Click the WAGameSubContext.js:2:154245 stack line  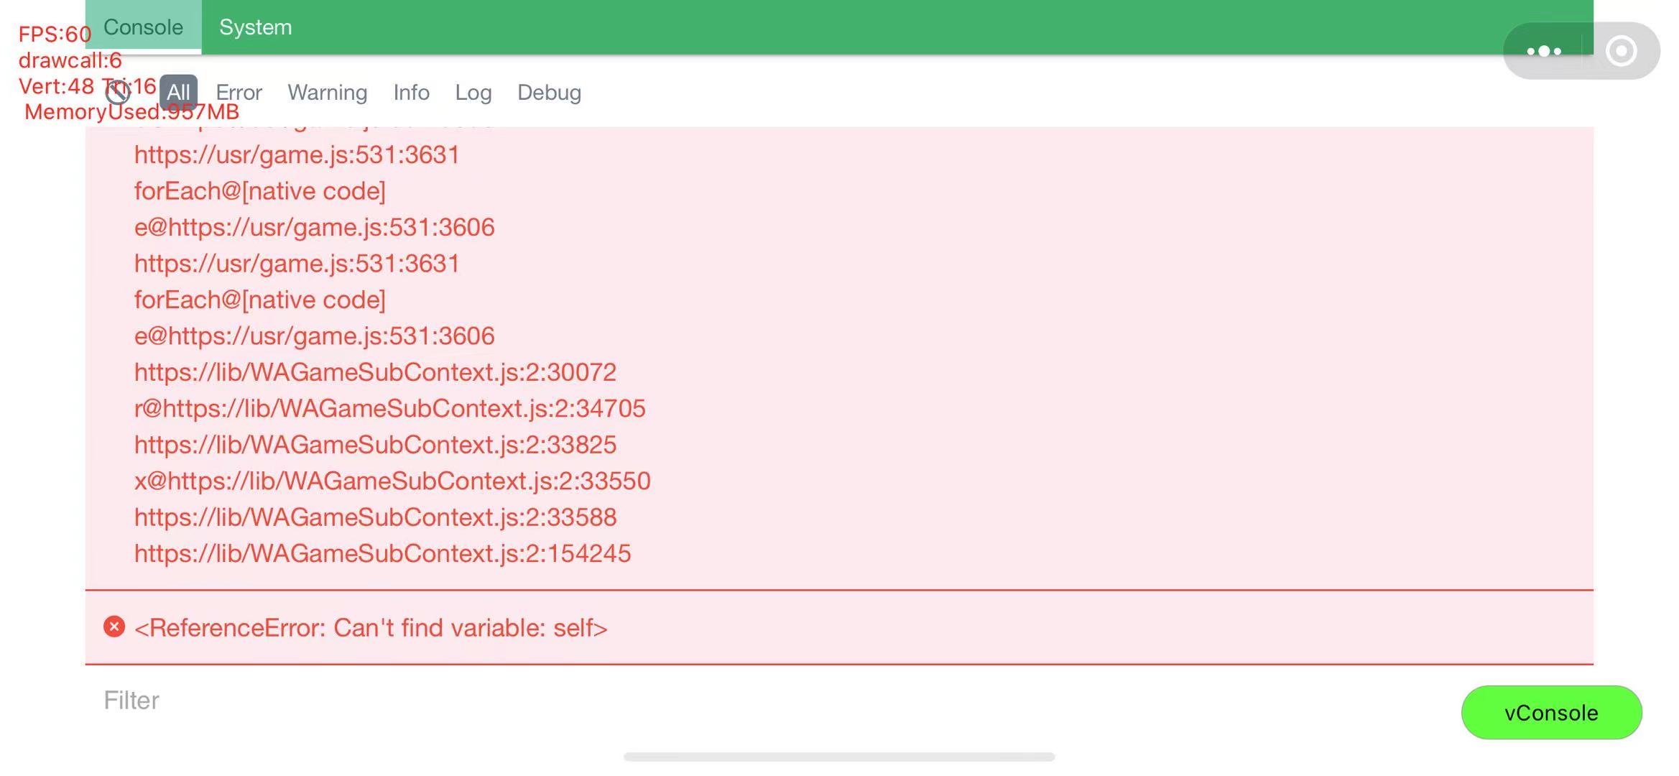(x=382, y=553)
